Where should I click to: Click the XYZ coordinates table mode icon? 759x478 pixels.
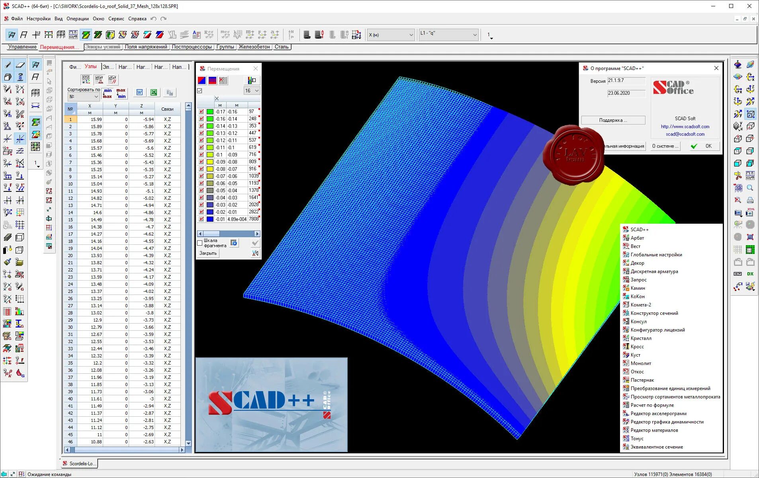(86, 80)
